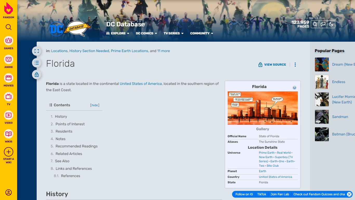Open infobox Country United States of America link
This screenshot has height=200, width=355.
[x=275, y=177]
